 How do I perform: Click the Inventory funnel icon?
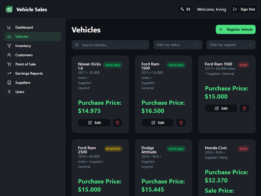9,46
